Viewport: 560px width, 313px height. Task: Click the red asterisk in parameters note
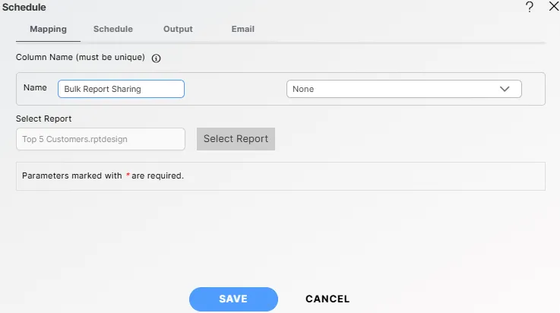point(128,175)
